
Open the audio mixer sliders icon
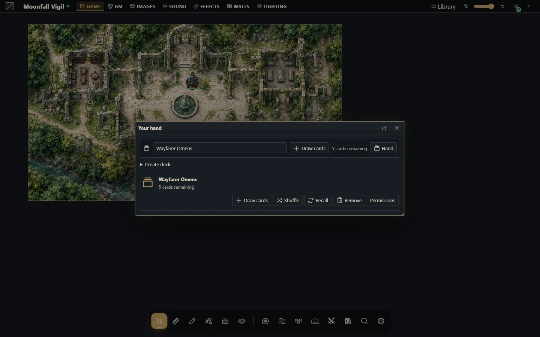[x=502, y=6]
